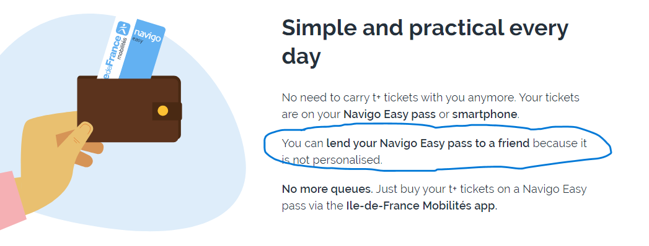Click the walking person symbol on card
Viewport: 649px width, 246px height.
coord(123,29)
